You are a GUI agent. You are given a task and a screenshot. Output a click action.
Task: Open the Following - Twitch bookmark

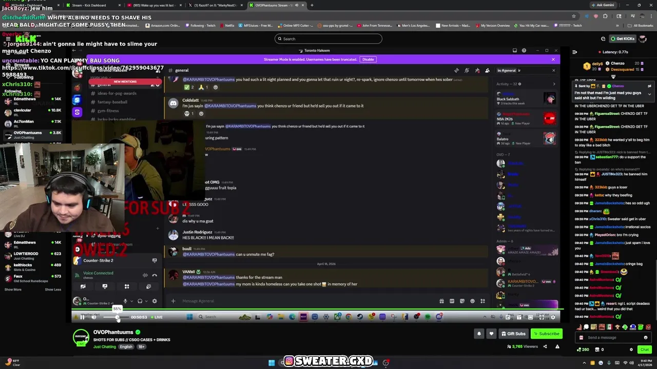point(201,25)
